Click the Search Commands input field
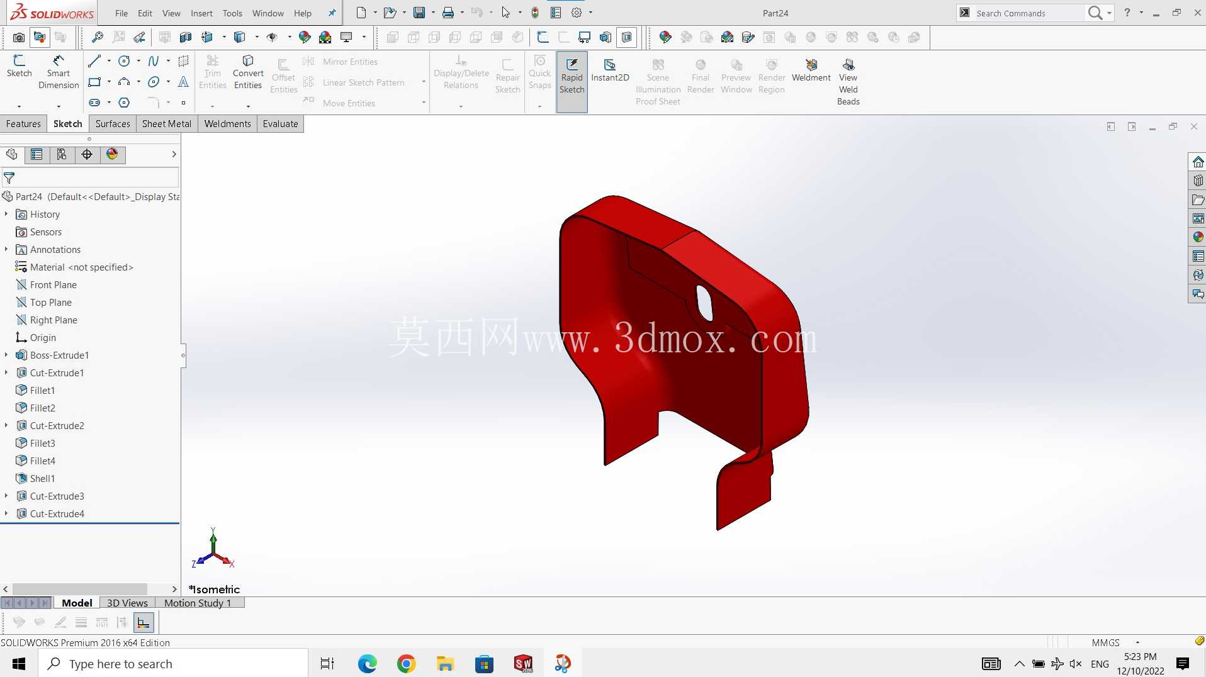 (1028, 13)
